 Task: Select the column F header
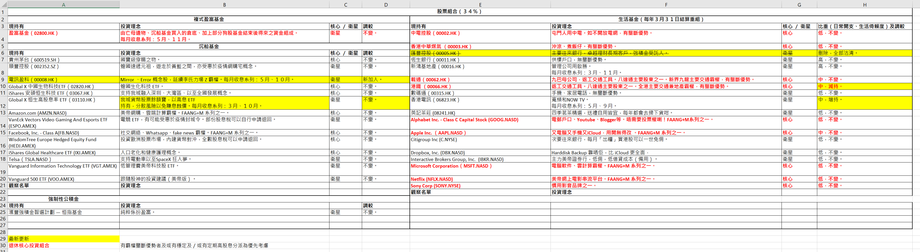(x=666, y=5)
